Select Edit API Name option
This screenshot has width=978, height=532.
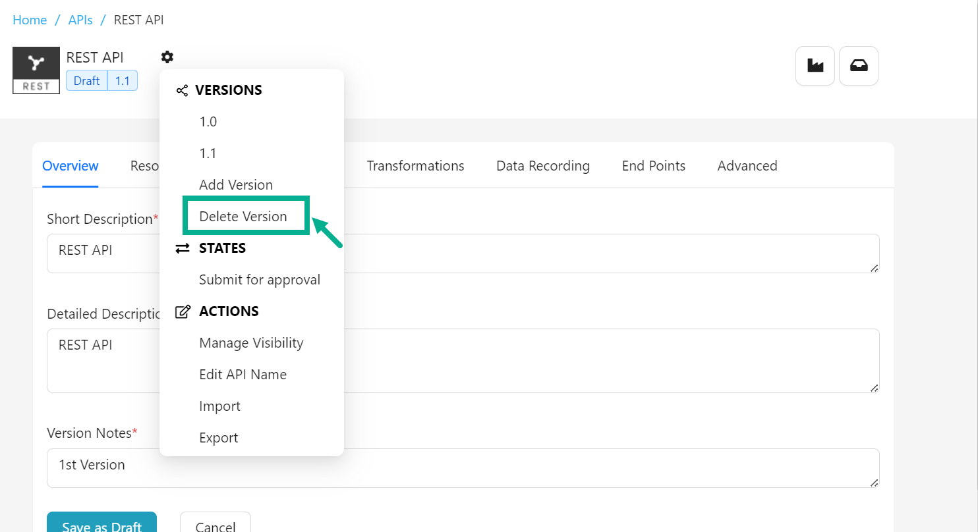(x=243, y=375)
